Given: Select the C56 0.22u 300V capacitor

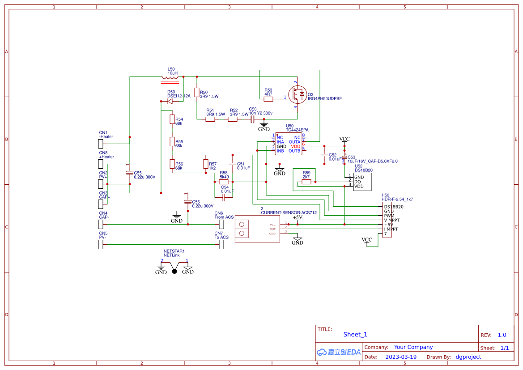Looking at the screenshot, I should [x=188, y=201].
